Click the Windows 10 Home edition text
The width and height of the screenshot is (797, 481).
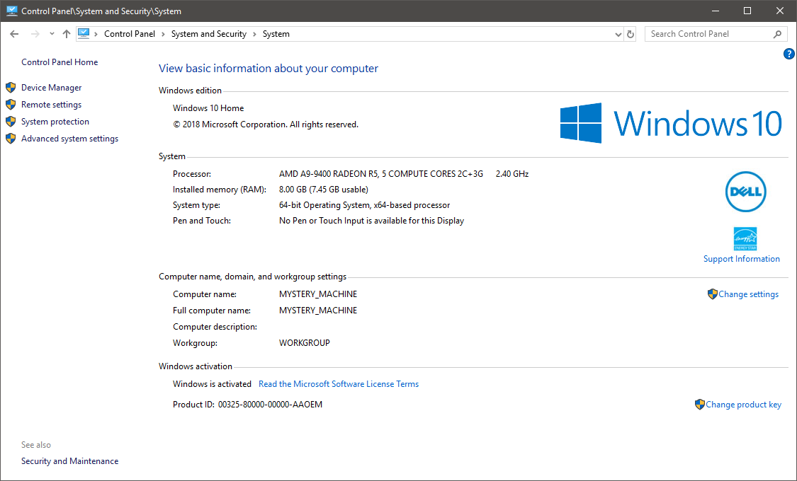[x=208, y=108]
